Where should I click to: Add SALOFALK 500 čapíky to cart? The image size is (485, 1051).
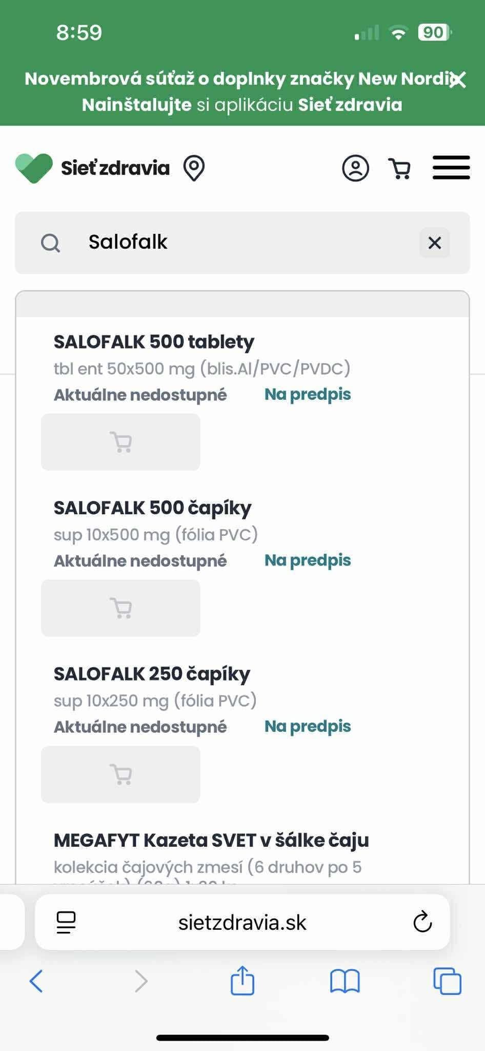click(x=120, y=608)
